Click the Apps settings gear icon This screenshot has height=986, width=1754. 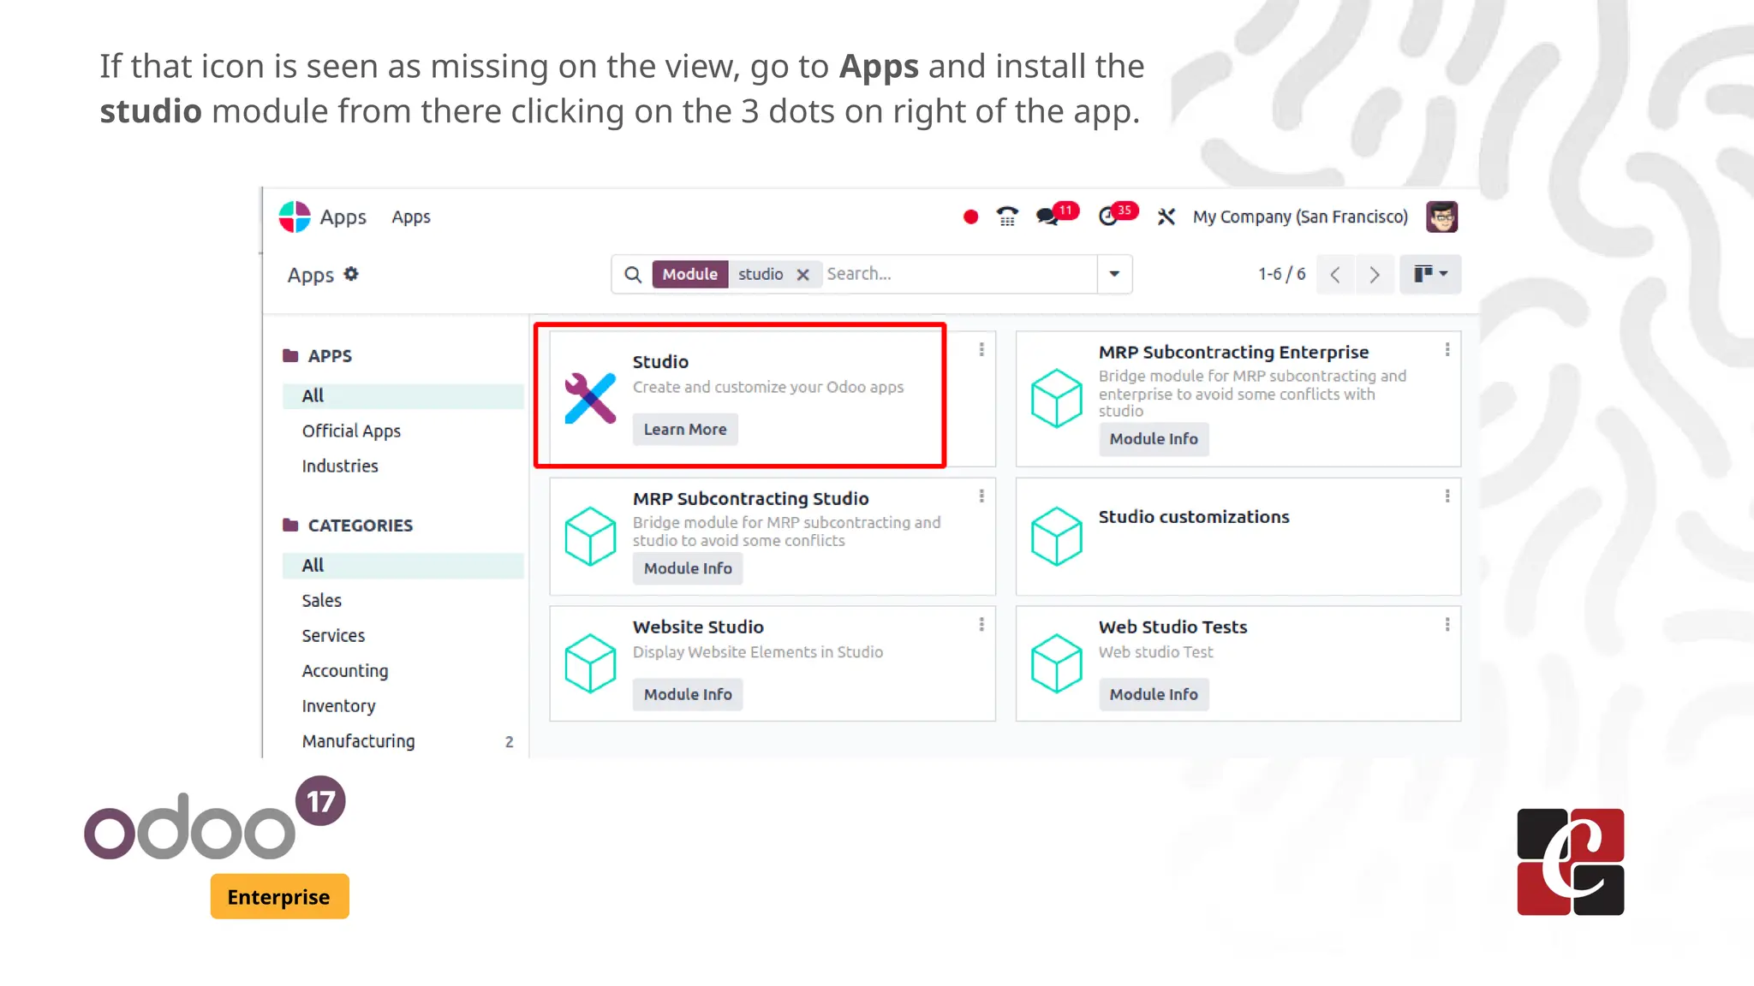coord(351,275)
